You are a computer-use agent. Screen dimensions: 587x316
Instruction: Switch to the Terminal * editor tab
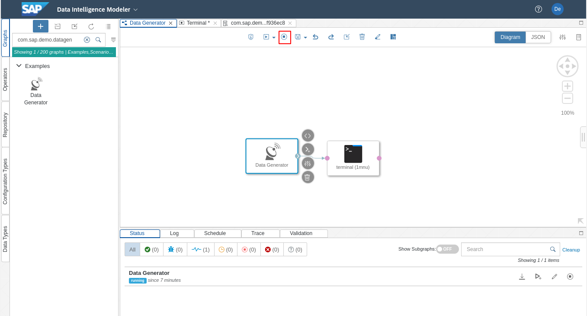point(198,23)
